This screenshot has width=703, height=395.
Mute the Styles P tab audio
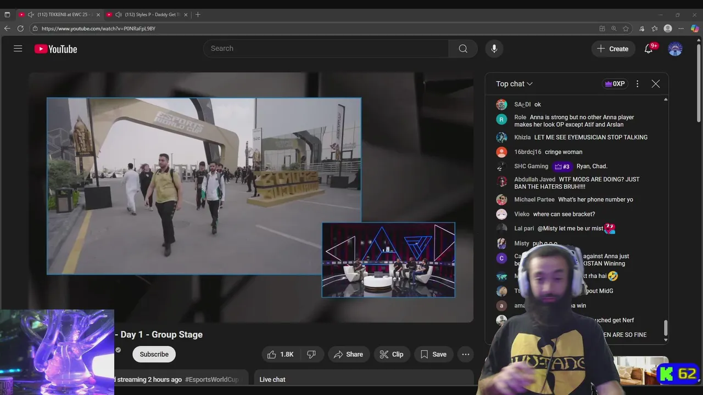118,15
